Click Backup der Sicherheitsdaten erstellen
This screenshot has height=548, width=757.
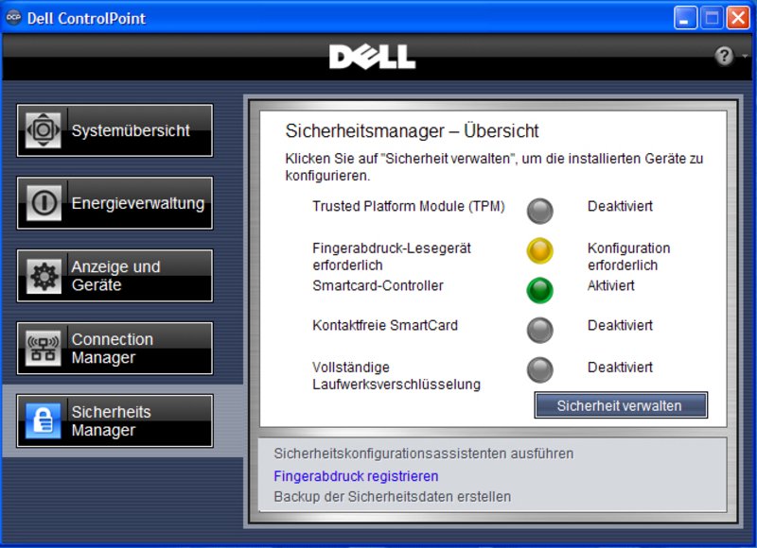click(392, 496)
